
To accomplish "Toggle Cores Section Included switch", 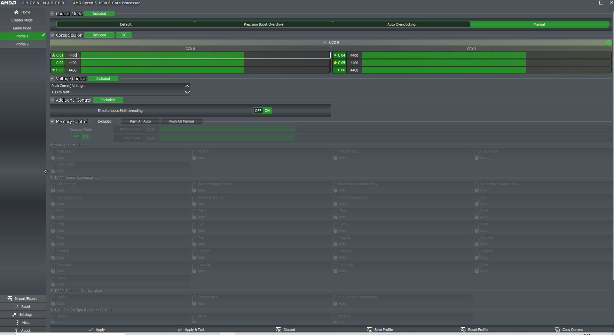I will (x=99, y=35).
